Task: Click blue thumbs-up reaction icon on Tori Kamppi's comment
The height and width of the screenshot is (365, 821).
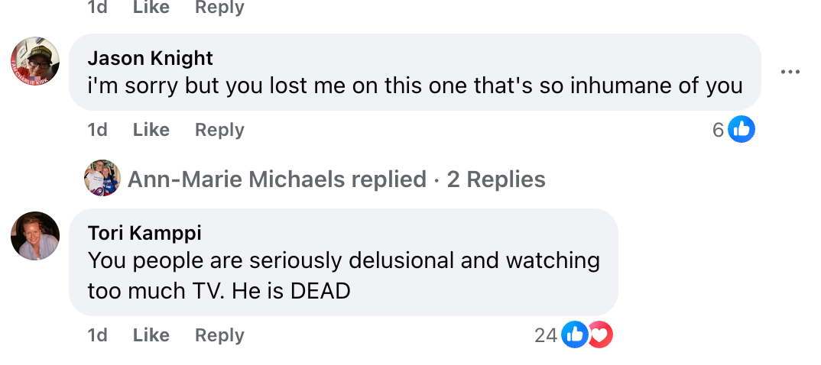Action: [575, 334]
